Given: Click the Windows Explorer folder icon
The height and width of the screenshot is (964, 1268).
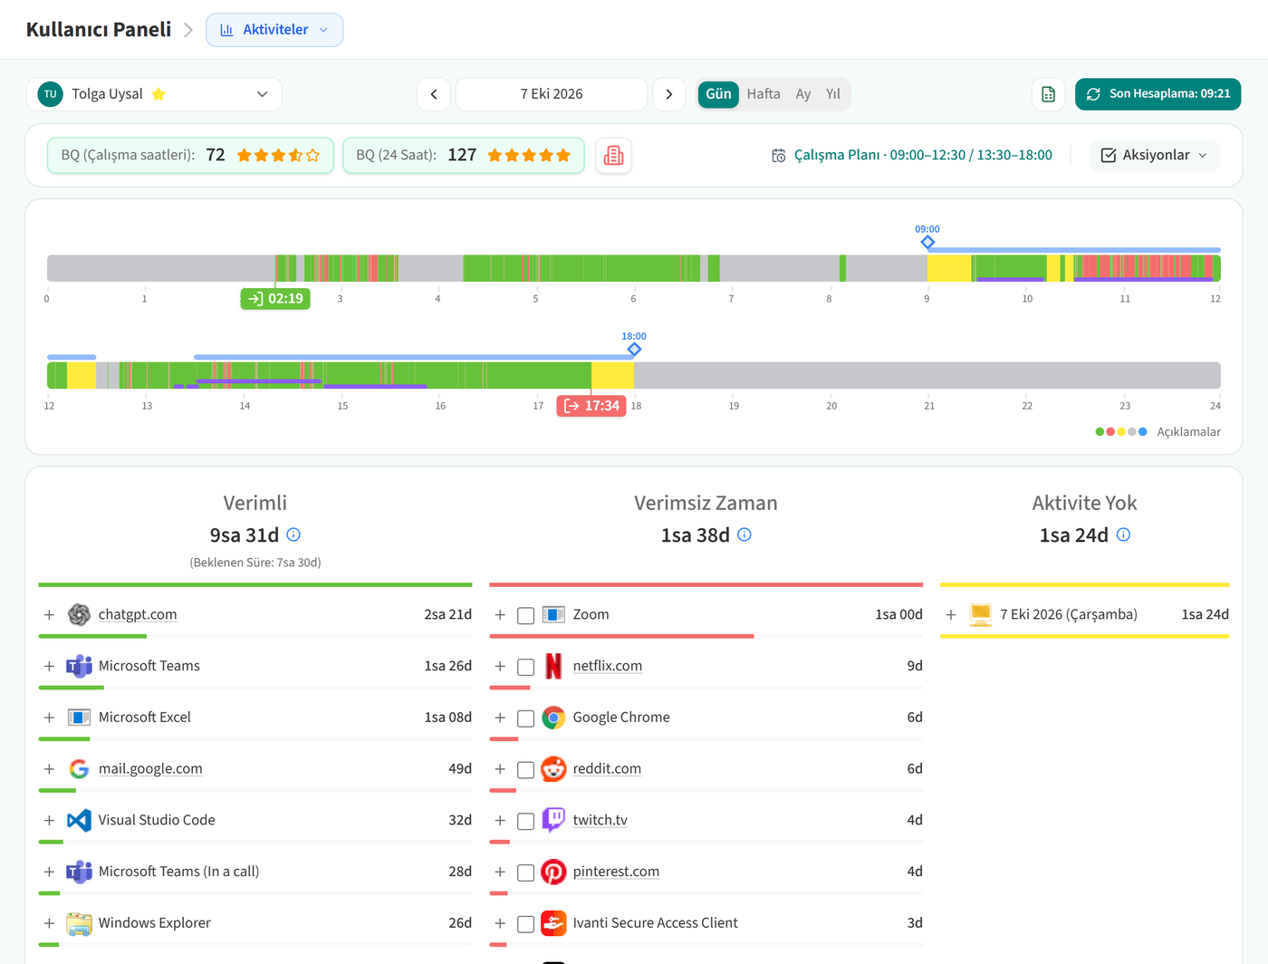Looking at the screenshot, I should (79, 923).
